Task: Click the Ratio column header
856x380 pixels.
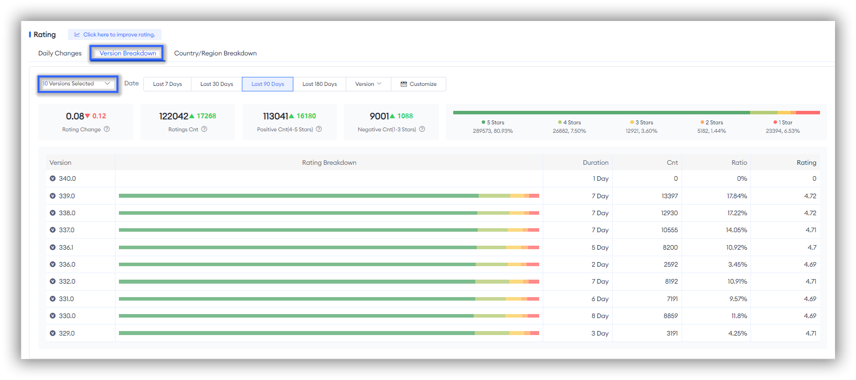Action: tap(739, 163)
